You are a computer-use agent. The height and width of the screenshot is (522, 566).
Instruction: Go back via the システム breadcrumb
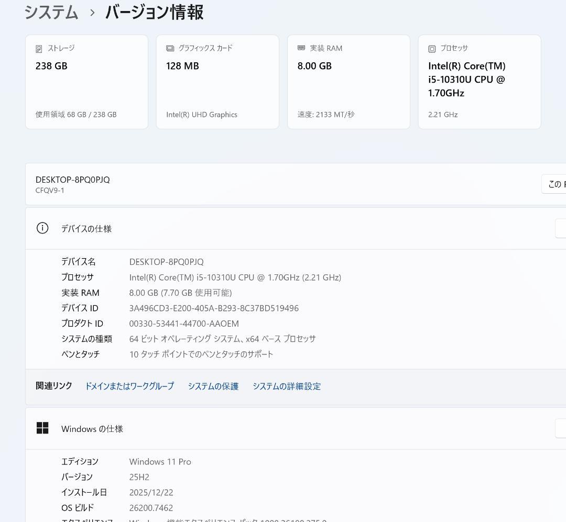51,12
